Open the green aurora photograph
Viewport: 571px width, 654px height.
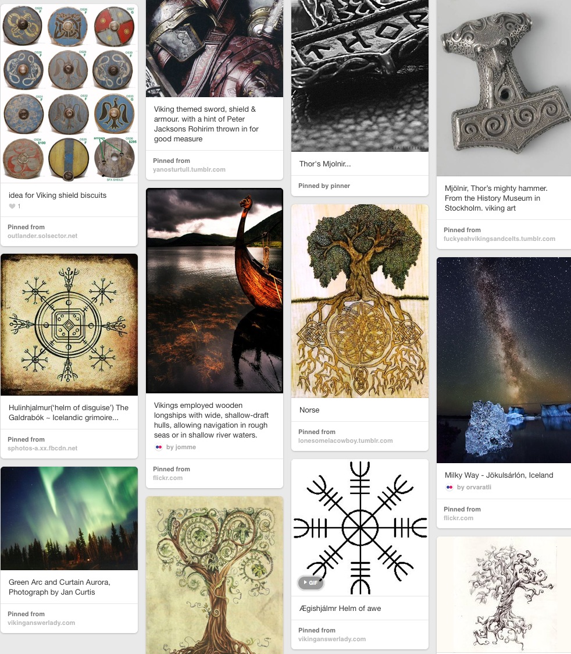pos(69,518)
